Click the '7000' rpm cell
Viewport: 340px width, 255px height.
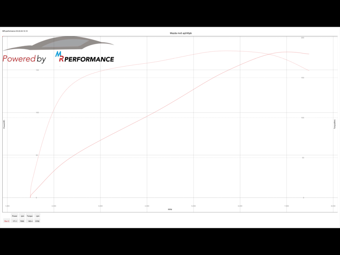pyautogui.click(x=22, y=221)
